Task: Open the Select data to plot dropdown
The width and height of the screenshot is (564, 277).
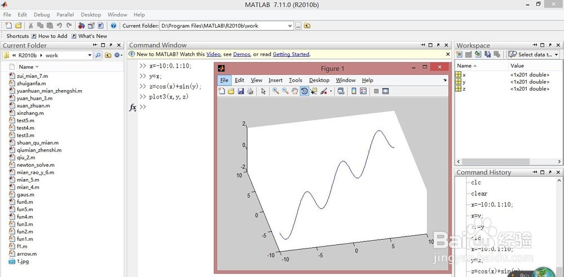Action: click(x=534, y=55)
